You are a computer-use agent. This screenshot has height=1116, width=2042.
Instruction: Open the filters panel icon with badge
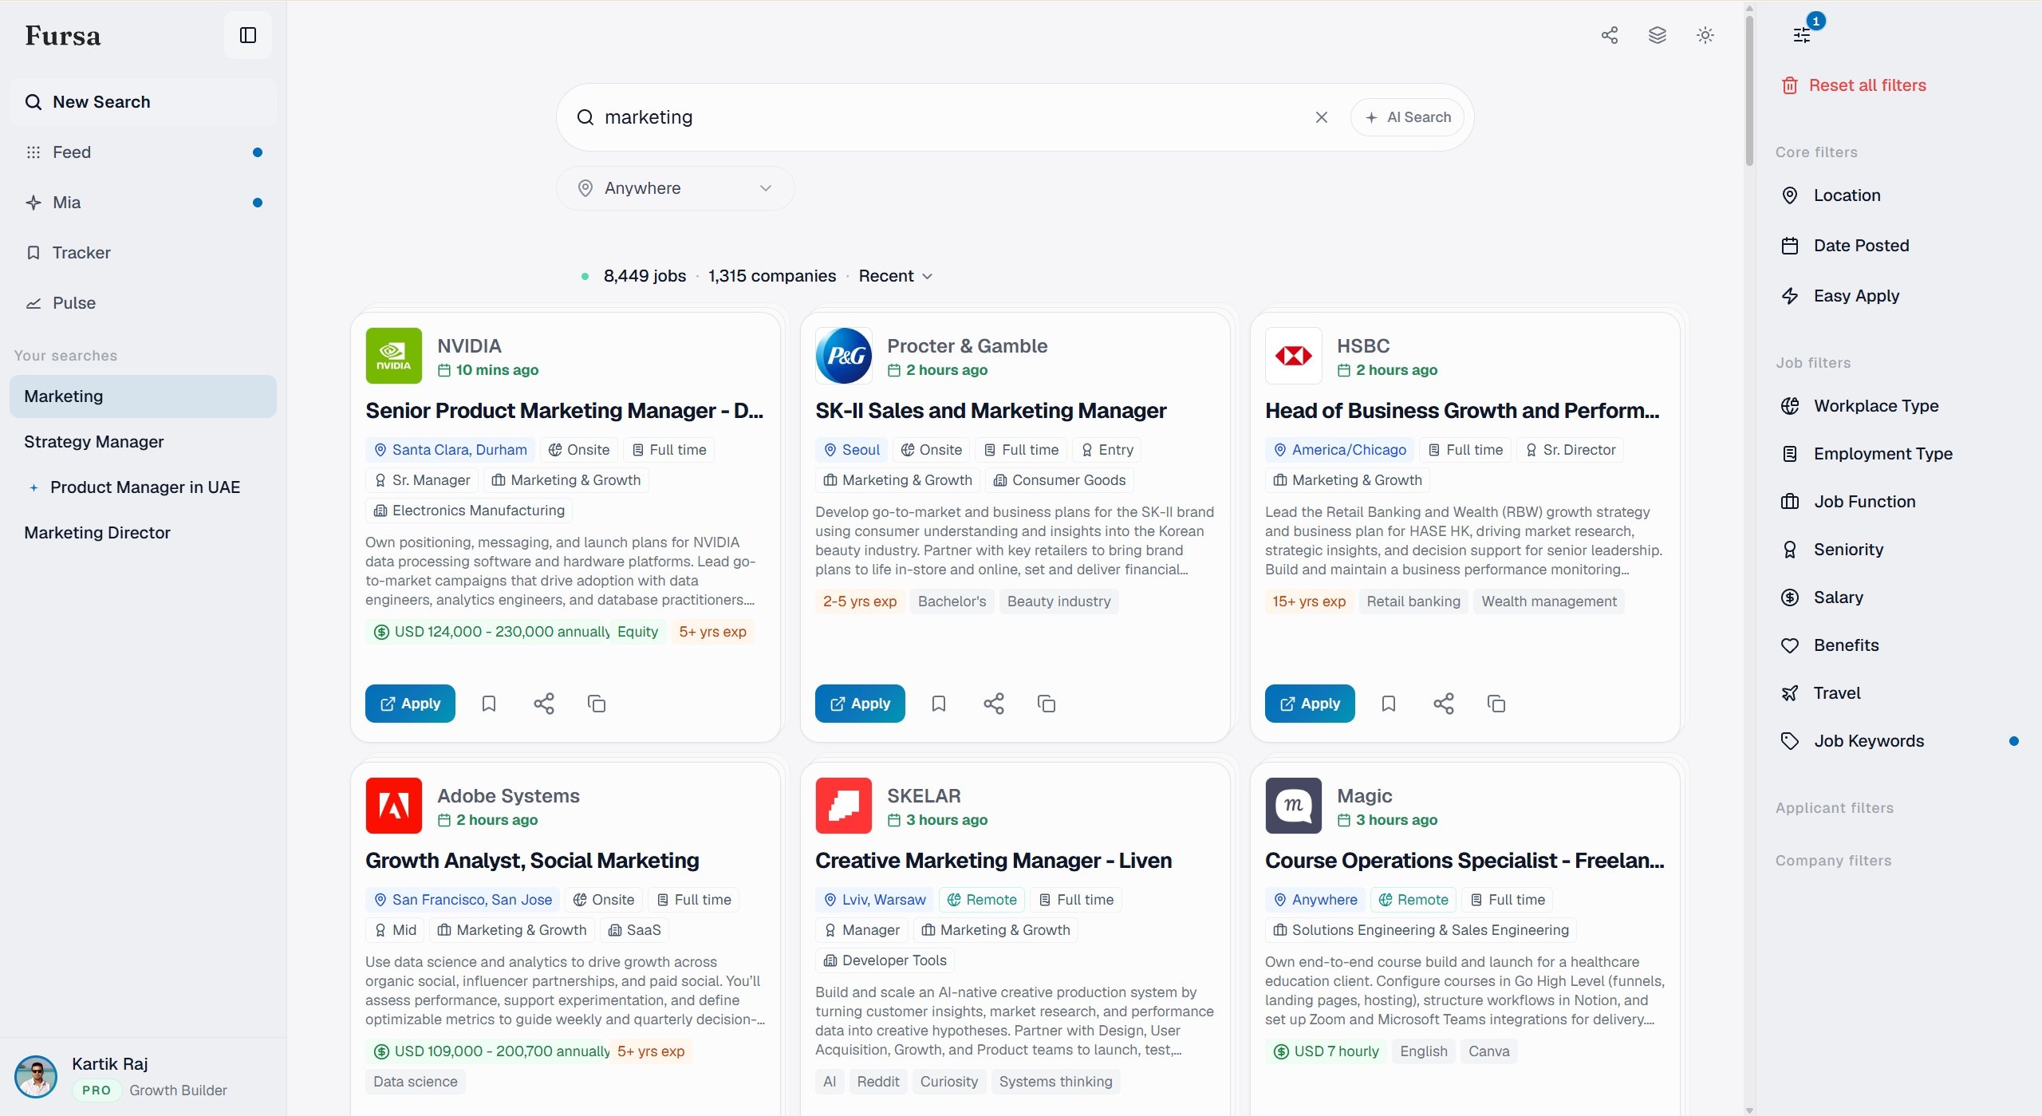(x=1803, y=34)
